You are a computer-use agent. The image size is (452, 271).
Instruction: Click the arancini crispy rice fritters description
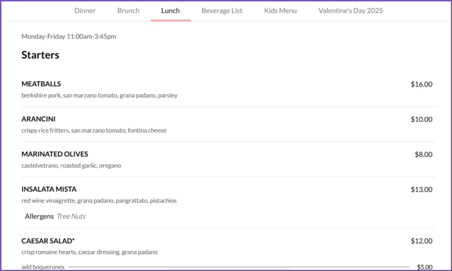(x=94, y=131)
